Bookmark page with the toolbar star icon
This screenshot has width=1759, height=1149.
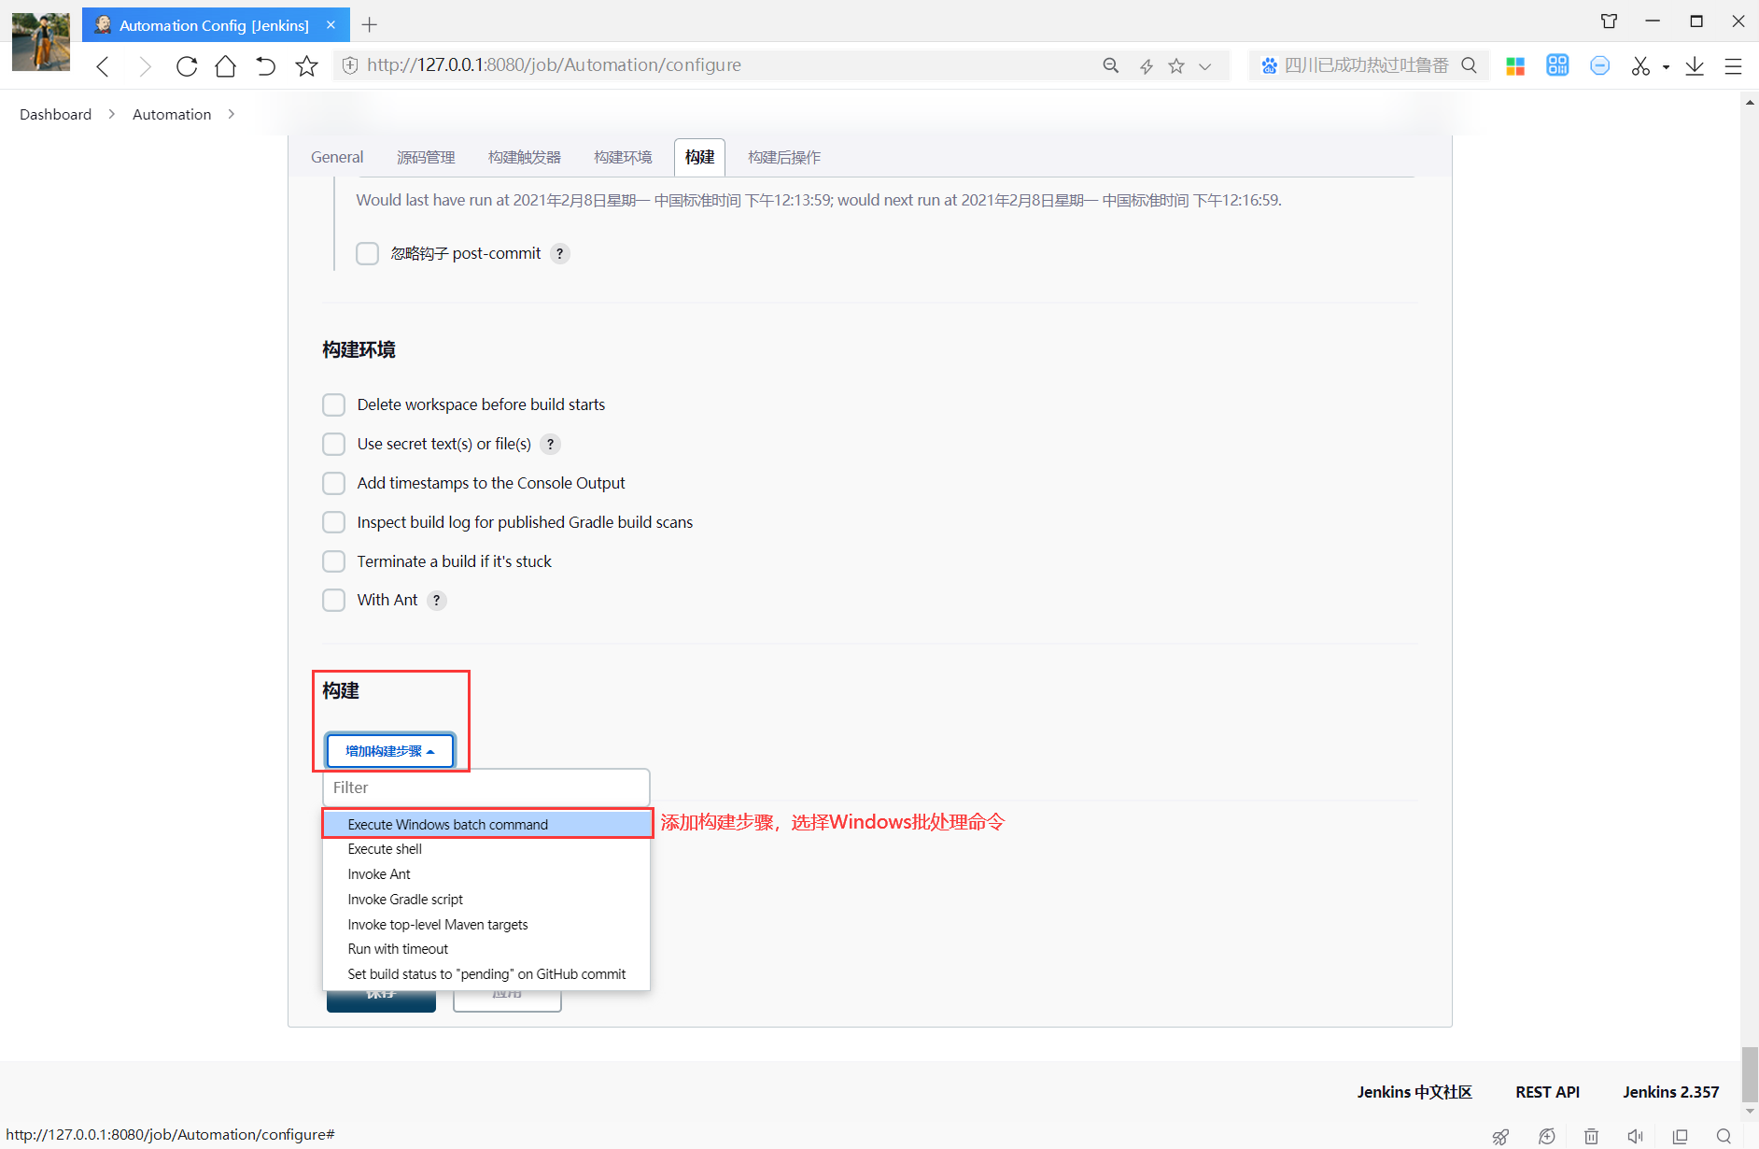click(306, 65)
